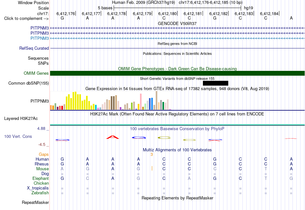
Task: Click the hg19 label beside scale bar
Action: [248, 8]
